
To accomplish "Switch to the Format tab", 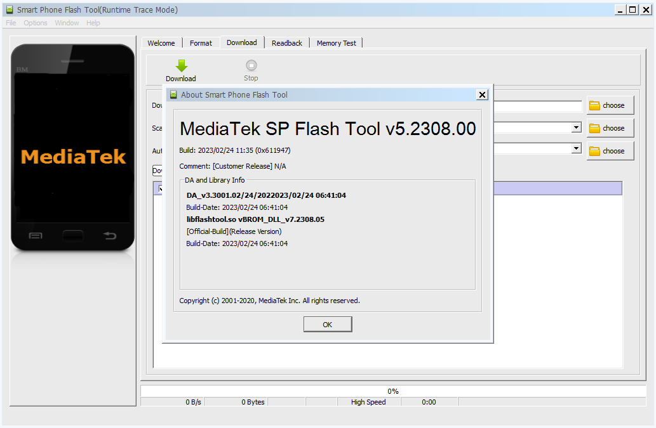I will (x=201, y=43).
